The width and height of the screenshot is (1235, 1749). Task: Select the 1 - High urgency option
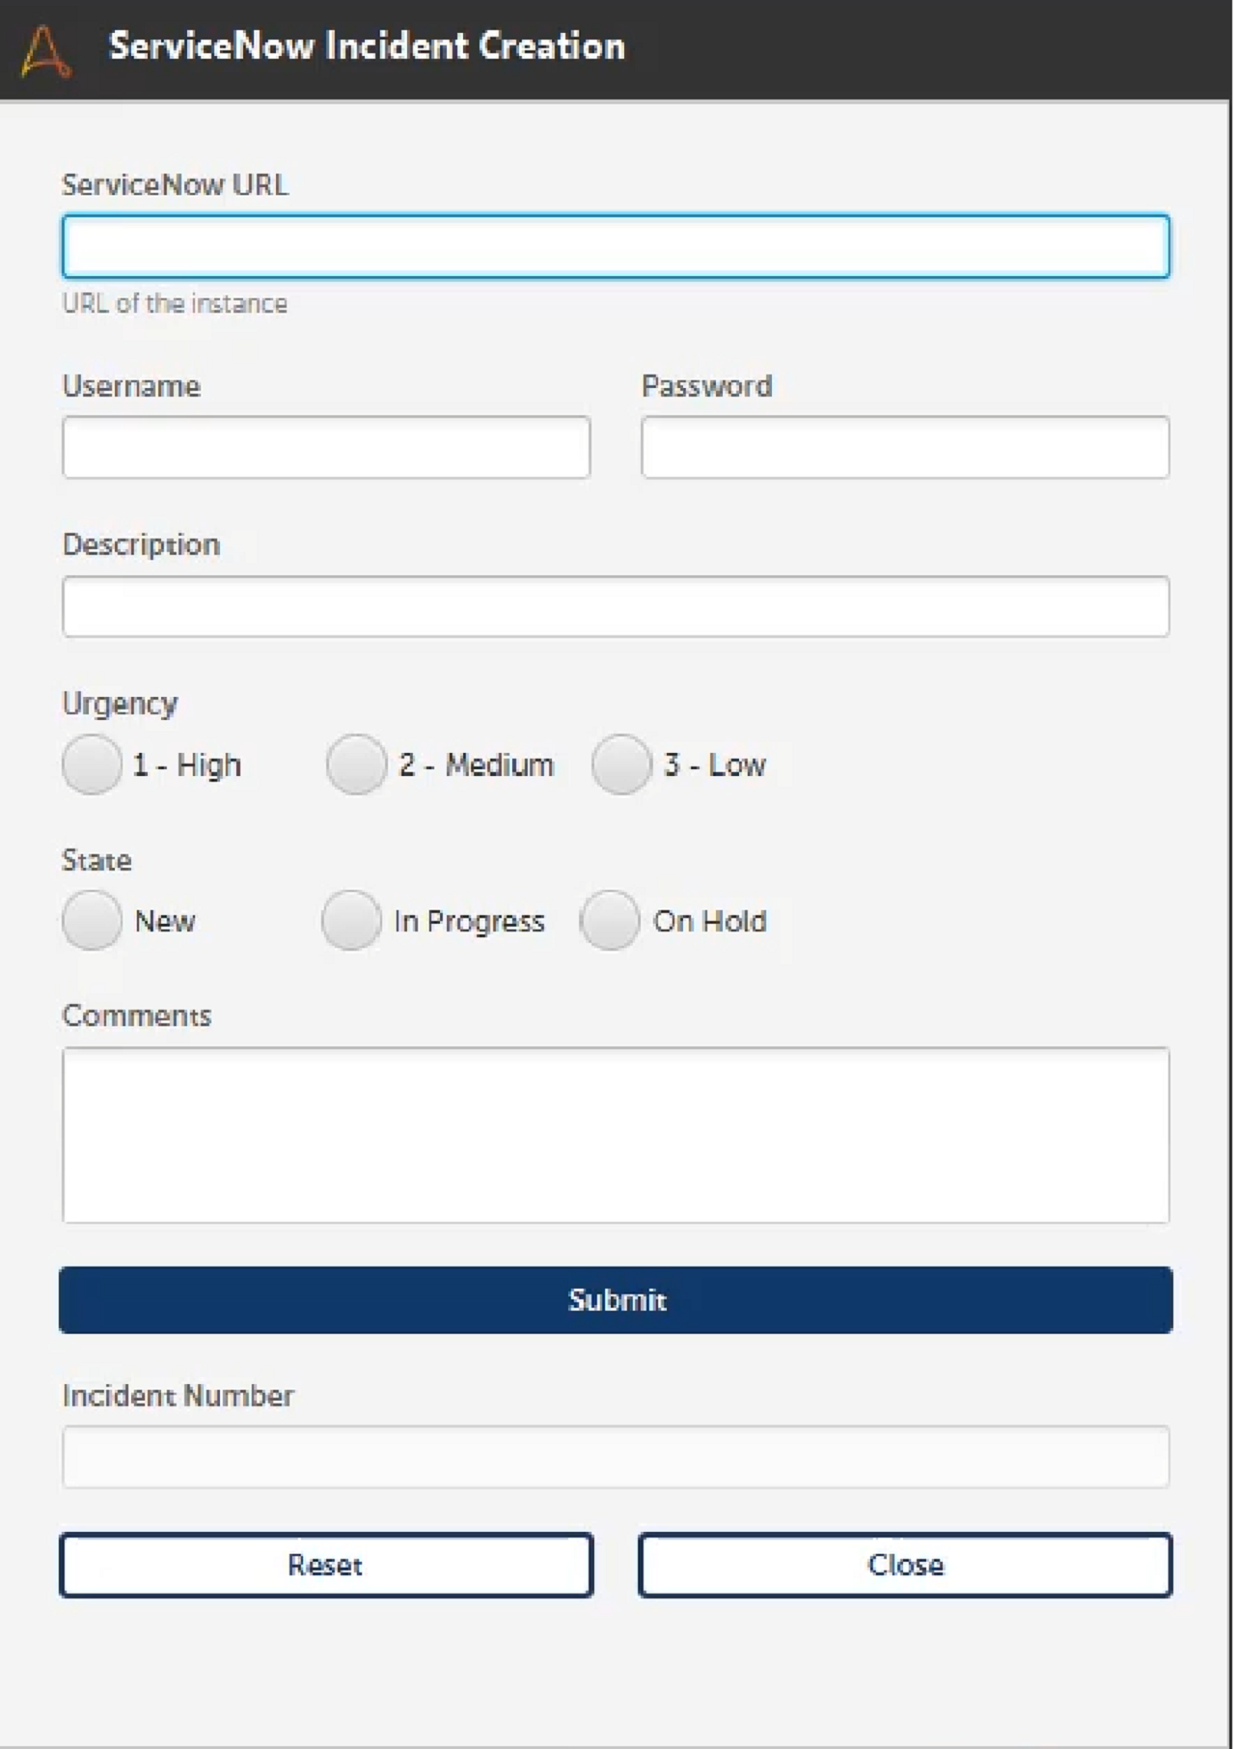[x=93, y=764]
